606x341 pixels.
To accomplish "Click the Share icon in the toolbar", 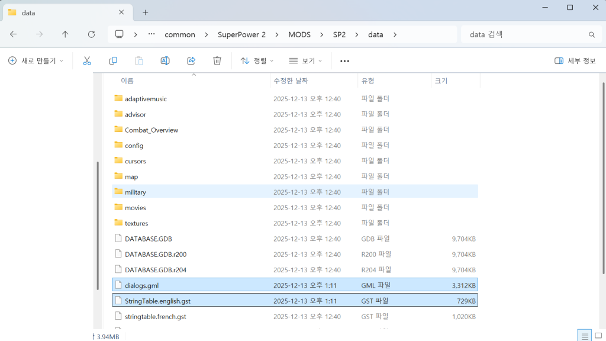I will pos(191,60).
